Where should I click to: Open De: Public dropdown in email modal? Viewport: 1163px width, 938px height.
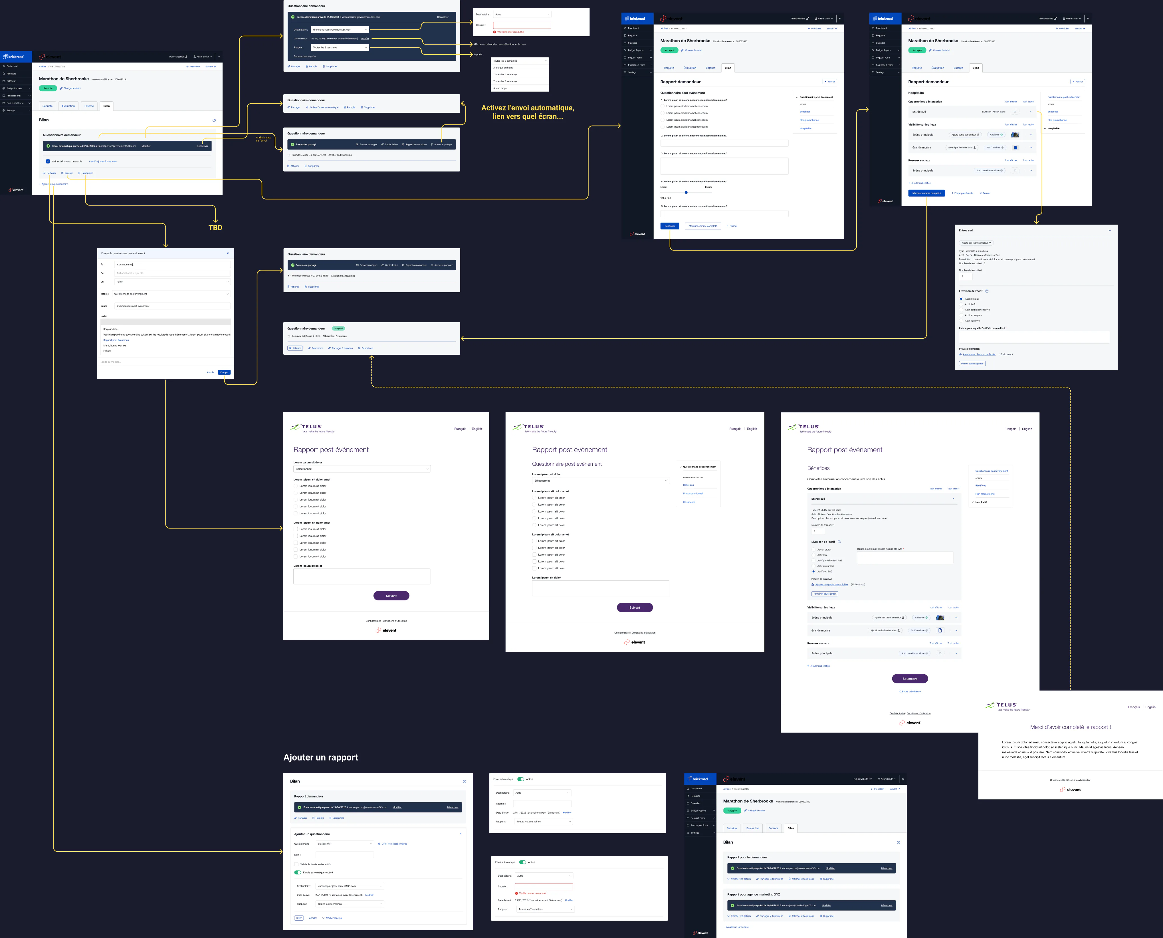click(x=172, y=281)
